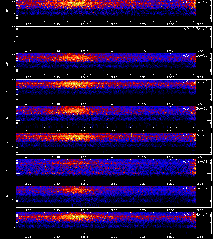Click the 13:05 tick label under panel 8R

(27, 210)
